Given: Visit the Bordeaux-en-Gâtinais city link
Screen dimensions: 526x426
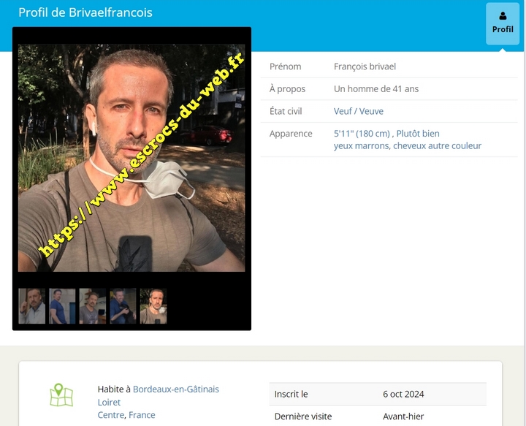Looking at the screenshot, I should click(175, 389).
